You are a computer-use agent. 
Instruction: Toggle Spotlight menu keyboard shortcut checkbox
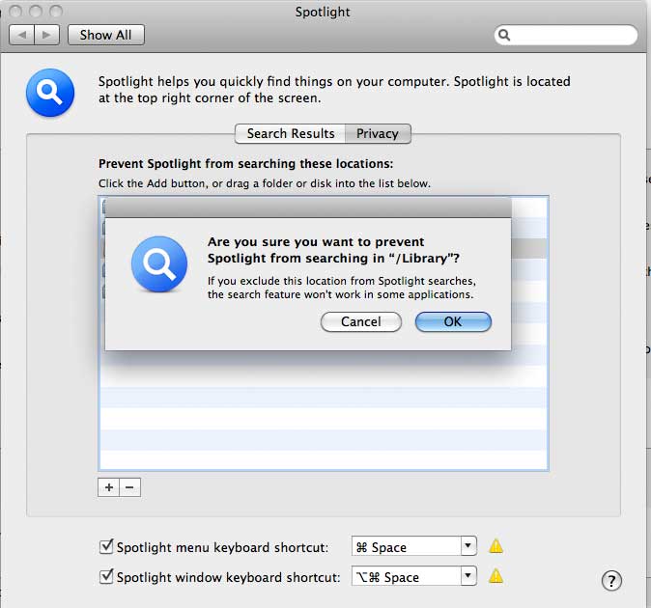tap(106, 546)
